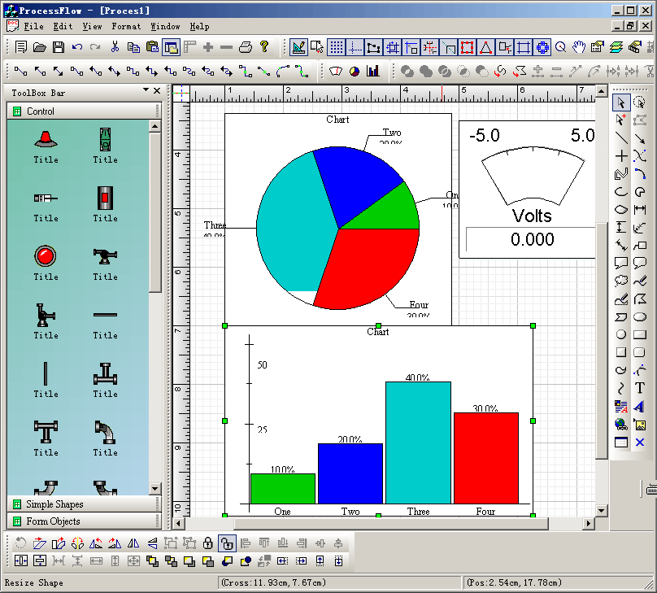The width and height of the screenshot is (657, 593).
Task: Open a file with the folder icon
Action: click(x=39, y=47)
